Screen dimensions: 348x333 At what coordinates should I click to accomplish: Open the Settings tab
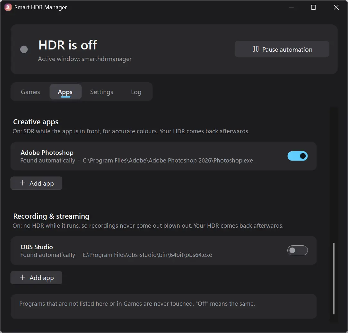102,92
